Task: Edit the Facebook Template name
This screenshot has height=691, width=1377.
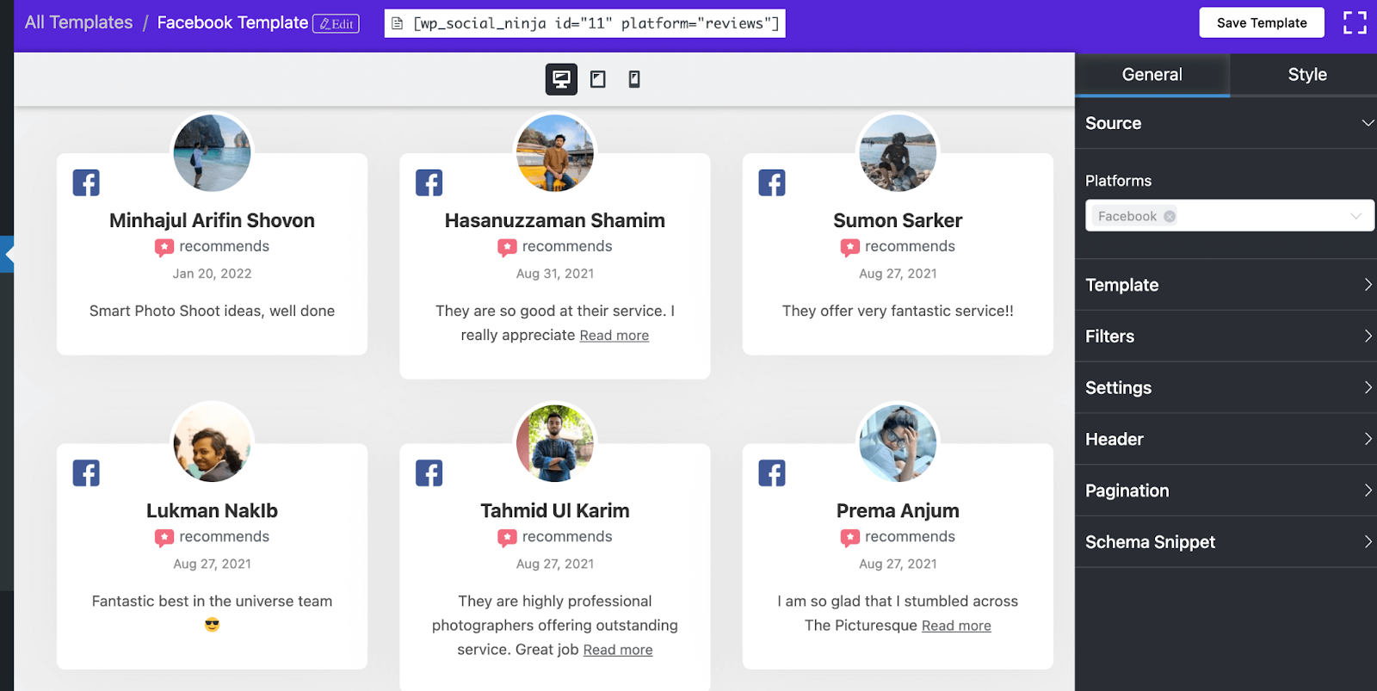Action: click(x=336, y=24)
